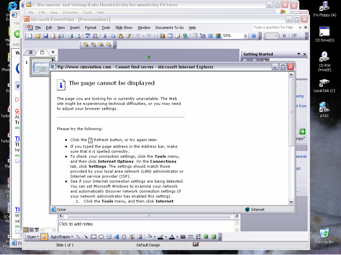
Task: Click the Local Disk (C) desktop shortcut
Action: point(324,86)
